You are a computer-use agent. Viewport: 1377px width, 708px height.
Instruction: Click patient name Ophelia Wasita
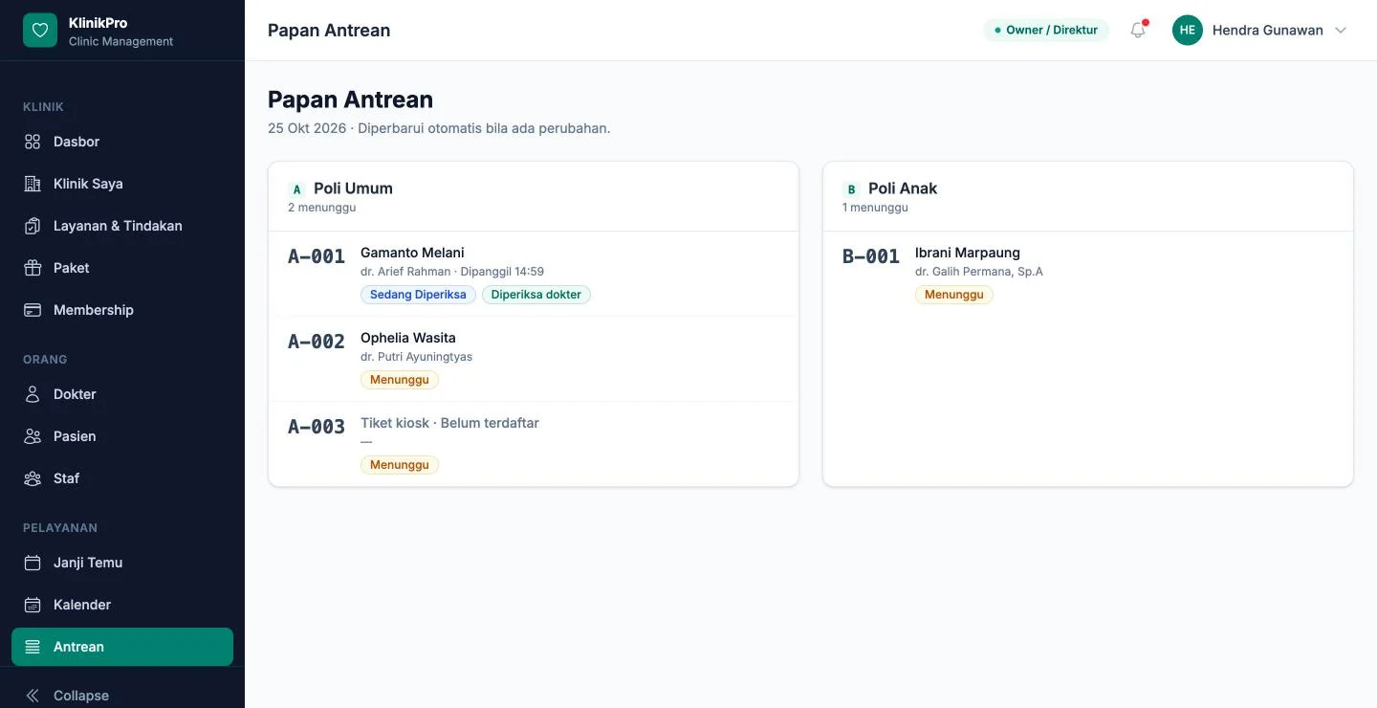[x=408, y=338]
